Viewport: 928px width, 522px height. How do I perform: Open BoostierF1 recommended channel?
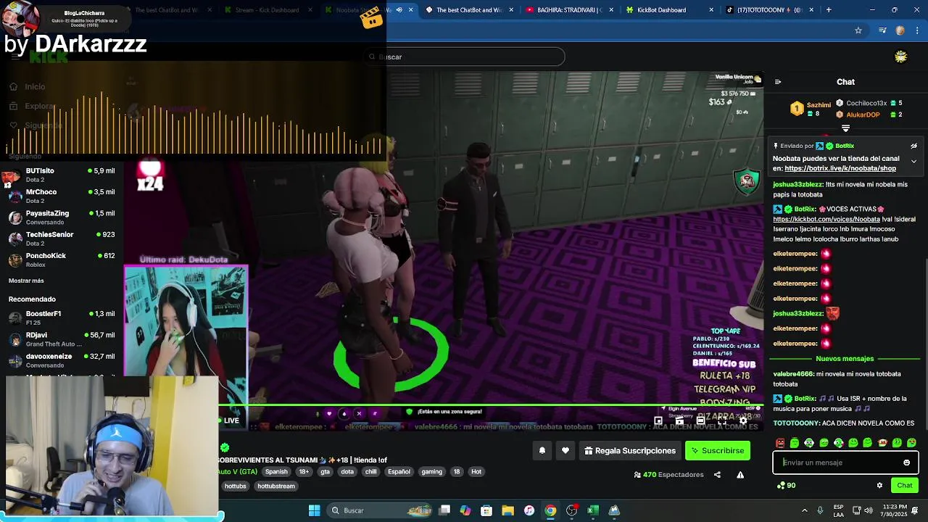62,318
